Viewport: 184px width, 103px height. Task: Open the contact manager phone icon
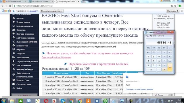pyautogui.click(x=14, y=26)
